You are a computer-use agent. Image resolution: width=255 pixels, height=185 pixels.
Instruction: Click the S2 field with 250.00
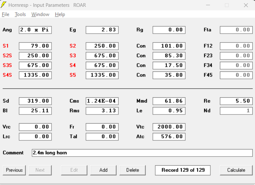(102, 46)
